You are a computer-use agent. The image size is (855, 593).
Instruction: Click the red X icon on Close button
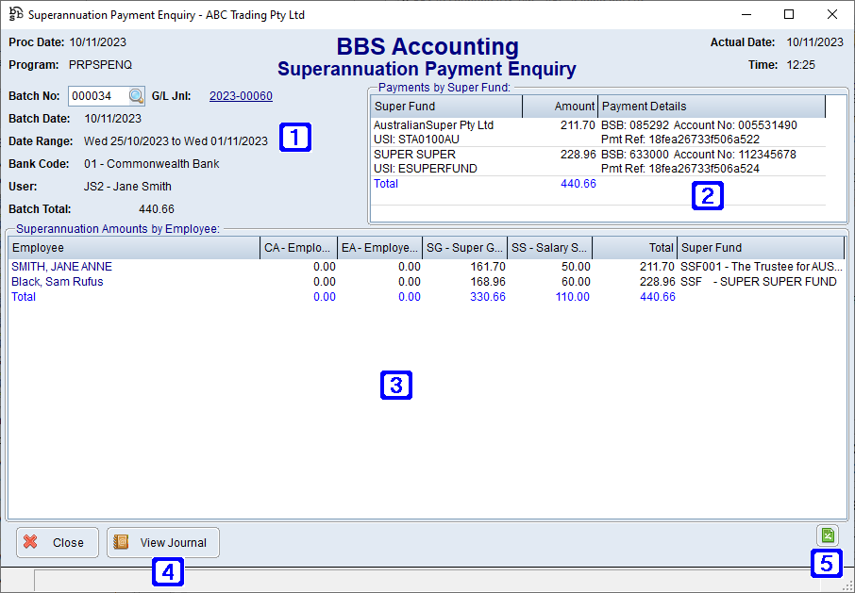click(x=27, y=542)
